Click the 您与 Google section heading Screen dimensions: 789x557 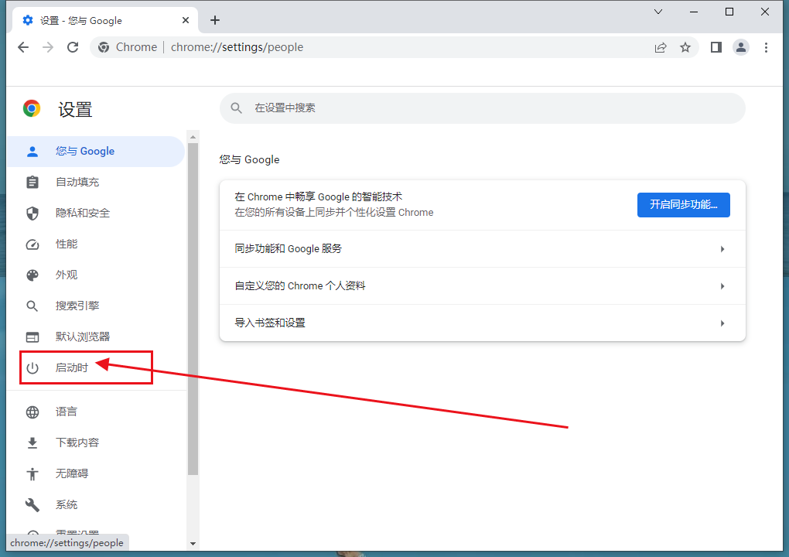pos(249,159)
